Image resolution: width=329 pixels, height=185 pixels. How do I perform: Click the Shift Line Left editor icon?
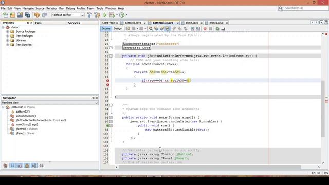[192, 29]
